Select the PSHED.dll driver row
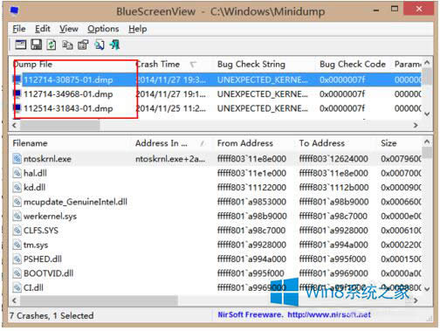This screenshot has width=440, height=331. [216, 259]
